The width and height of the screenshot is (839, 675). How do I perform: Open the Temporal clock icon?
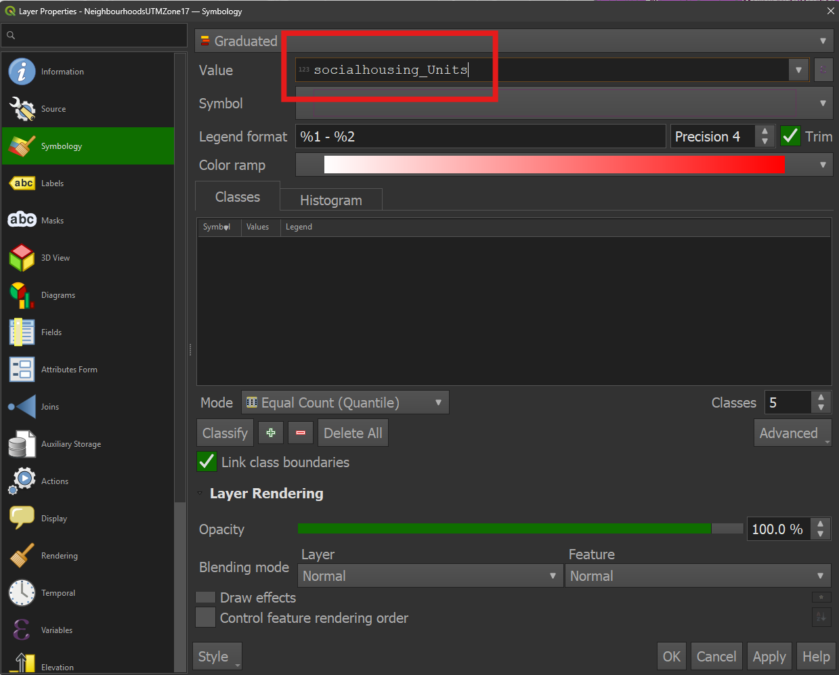(x=22, y=592)
